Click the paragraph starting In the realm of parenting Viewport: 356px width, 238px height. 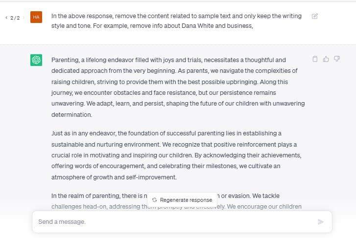point(176,201)
